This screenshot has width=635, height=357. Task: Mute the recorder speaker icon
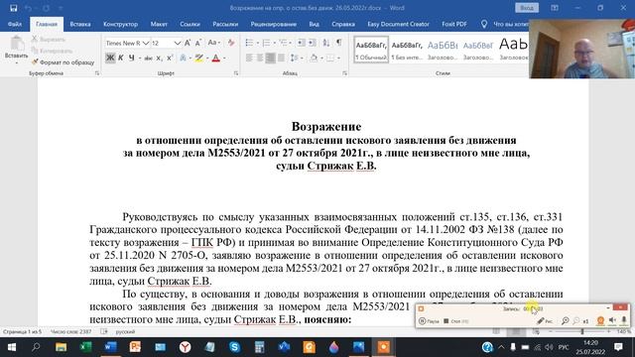(x=612, y=320)
